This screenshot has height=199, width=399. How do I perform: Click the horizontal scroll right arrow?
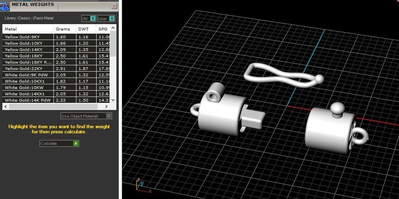(x=106, y=107)
